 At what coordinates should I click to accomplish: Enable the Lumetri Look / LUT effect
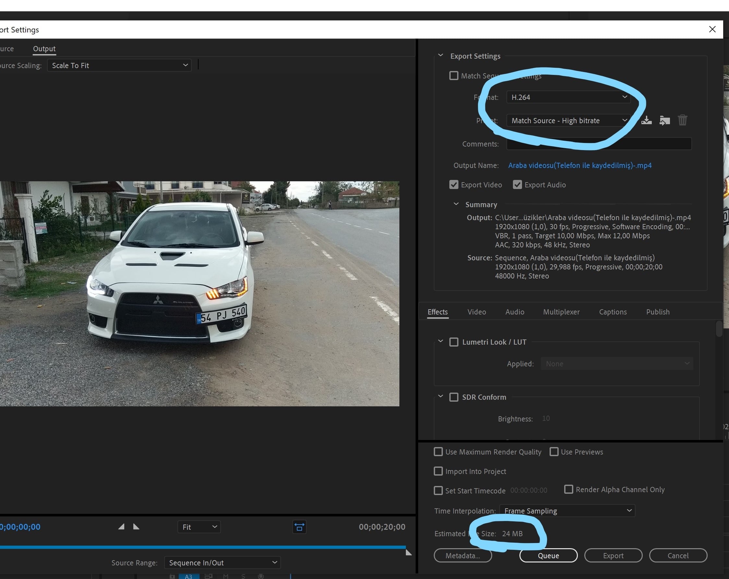point(454,342)
